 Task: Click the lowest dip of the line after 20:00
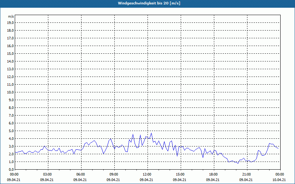pos(238,163)
